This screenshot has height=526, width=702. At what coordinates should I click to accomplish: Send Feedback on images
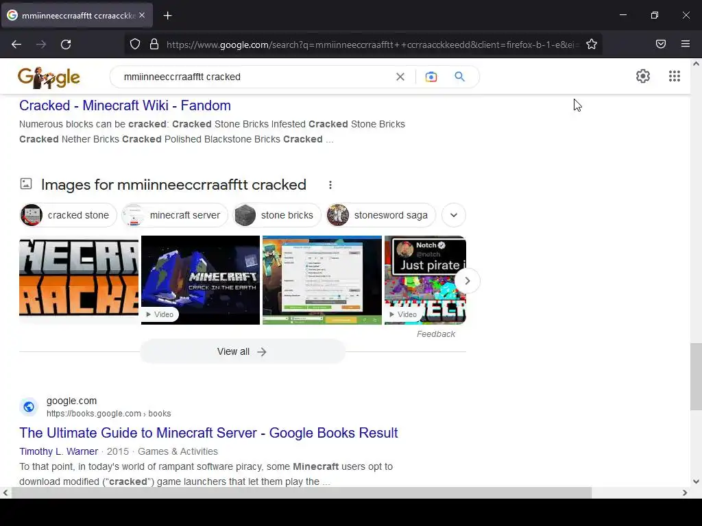tap(435, 334)
